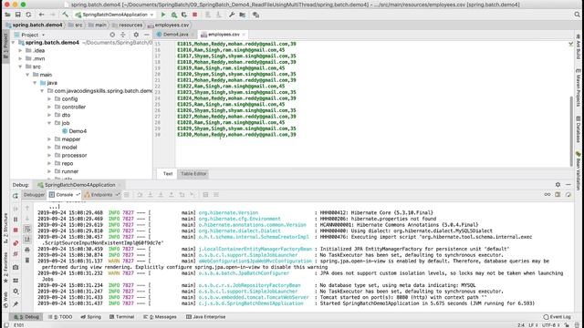The width and height of the screenshot is (584, 328).
Task: Open the Maven Projects side panel
Action: pyautogui.click(x=578, y=87)
